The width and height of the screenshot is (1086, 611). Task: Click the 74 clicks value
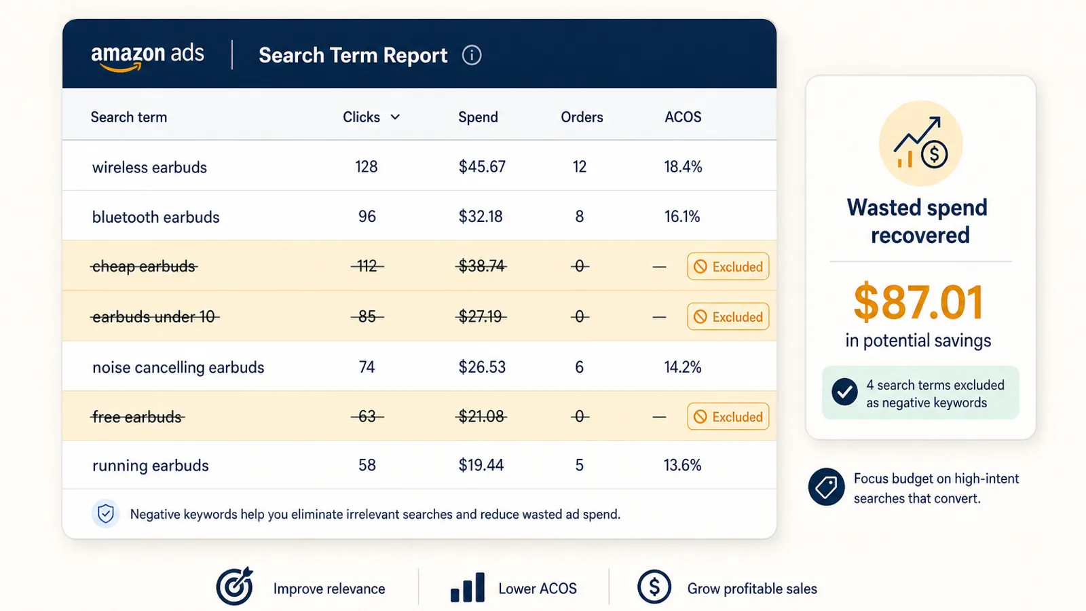[367, 367]
